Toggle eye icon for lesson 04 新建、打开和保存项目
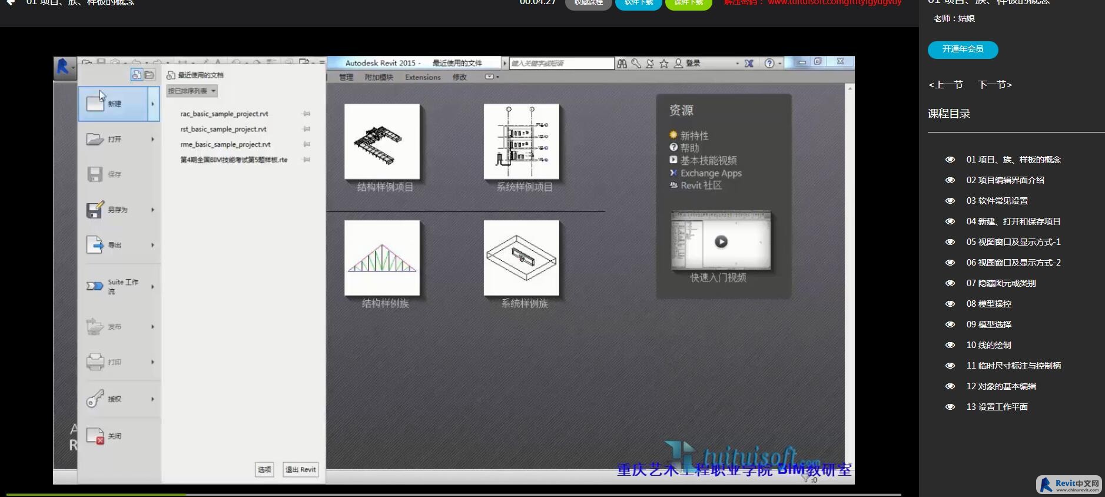This screenshot has height=497, width=1105. 950,221
